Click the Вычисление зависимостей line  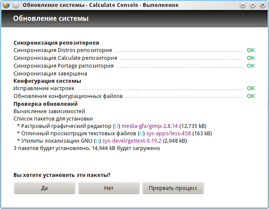coord(49,111)
